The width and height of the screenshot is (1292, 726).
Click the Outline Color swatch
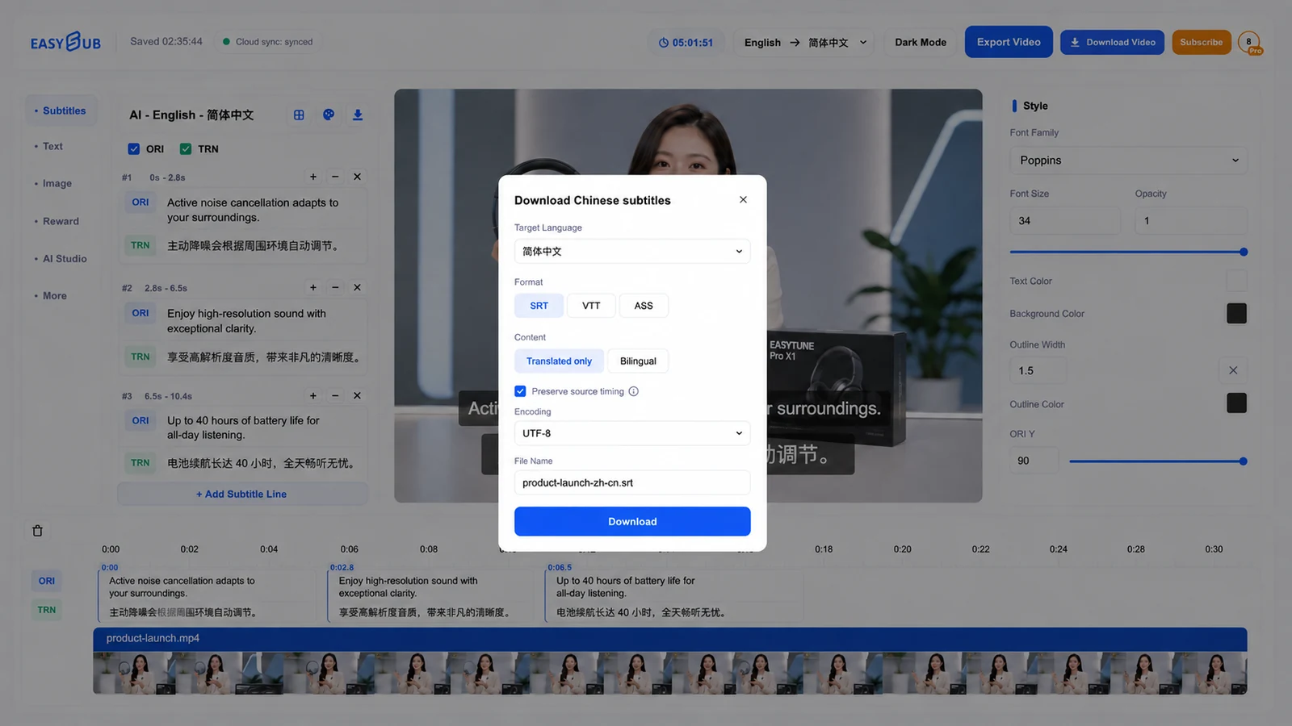(x=1236, y=403)
